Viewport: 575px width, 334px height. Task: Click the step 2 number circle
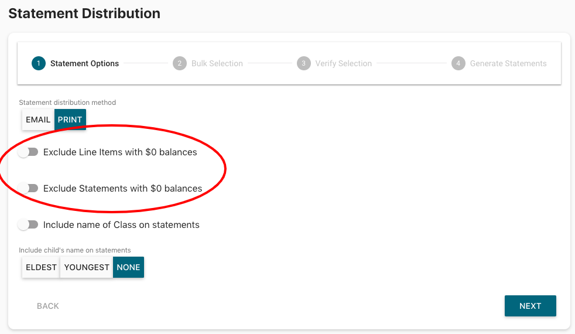(x=180, y=63)
